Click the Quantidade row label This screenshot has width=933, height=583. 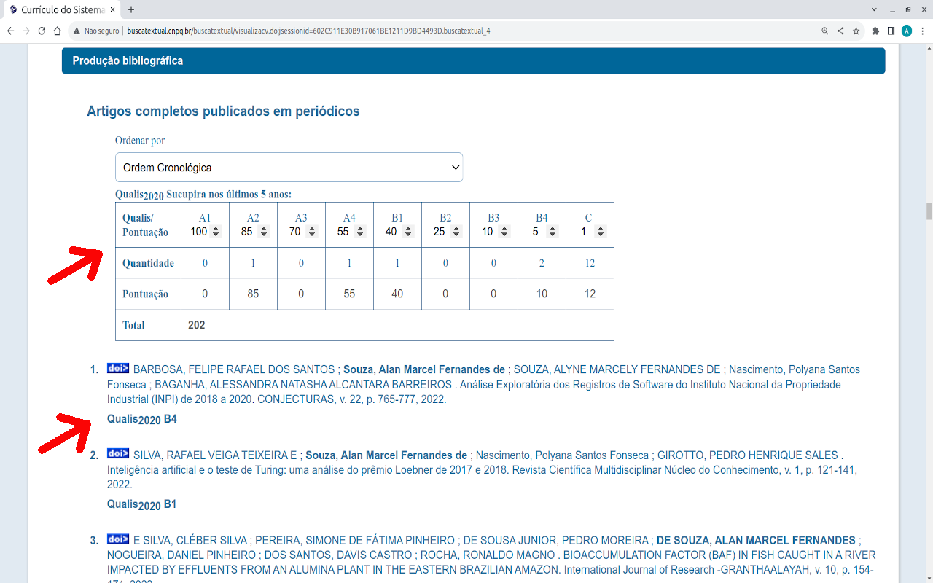148,263
